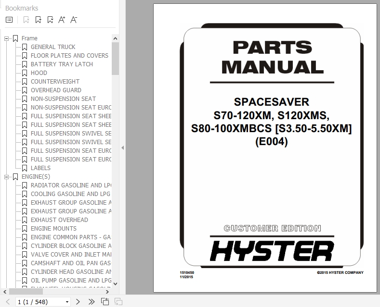380x307 pixels.
Task: Click the delete bookmark icon
Action: point(26,20)
